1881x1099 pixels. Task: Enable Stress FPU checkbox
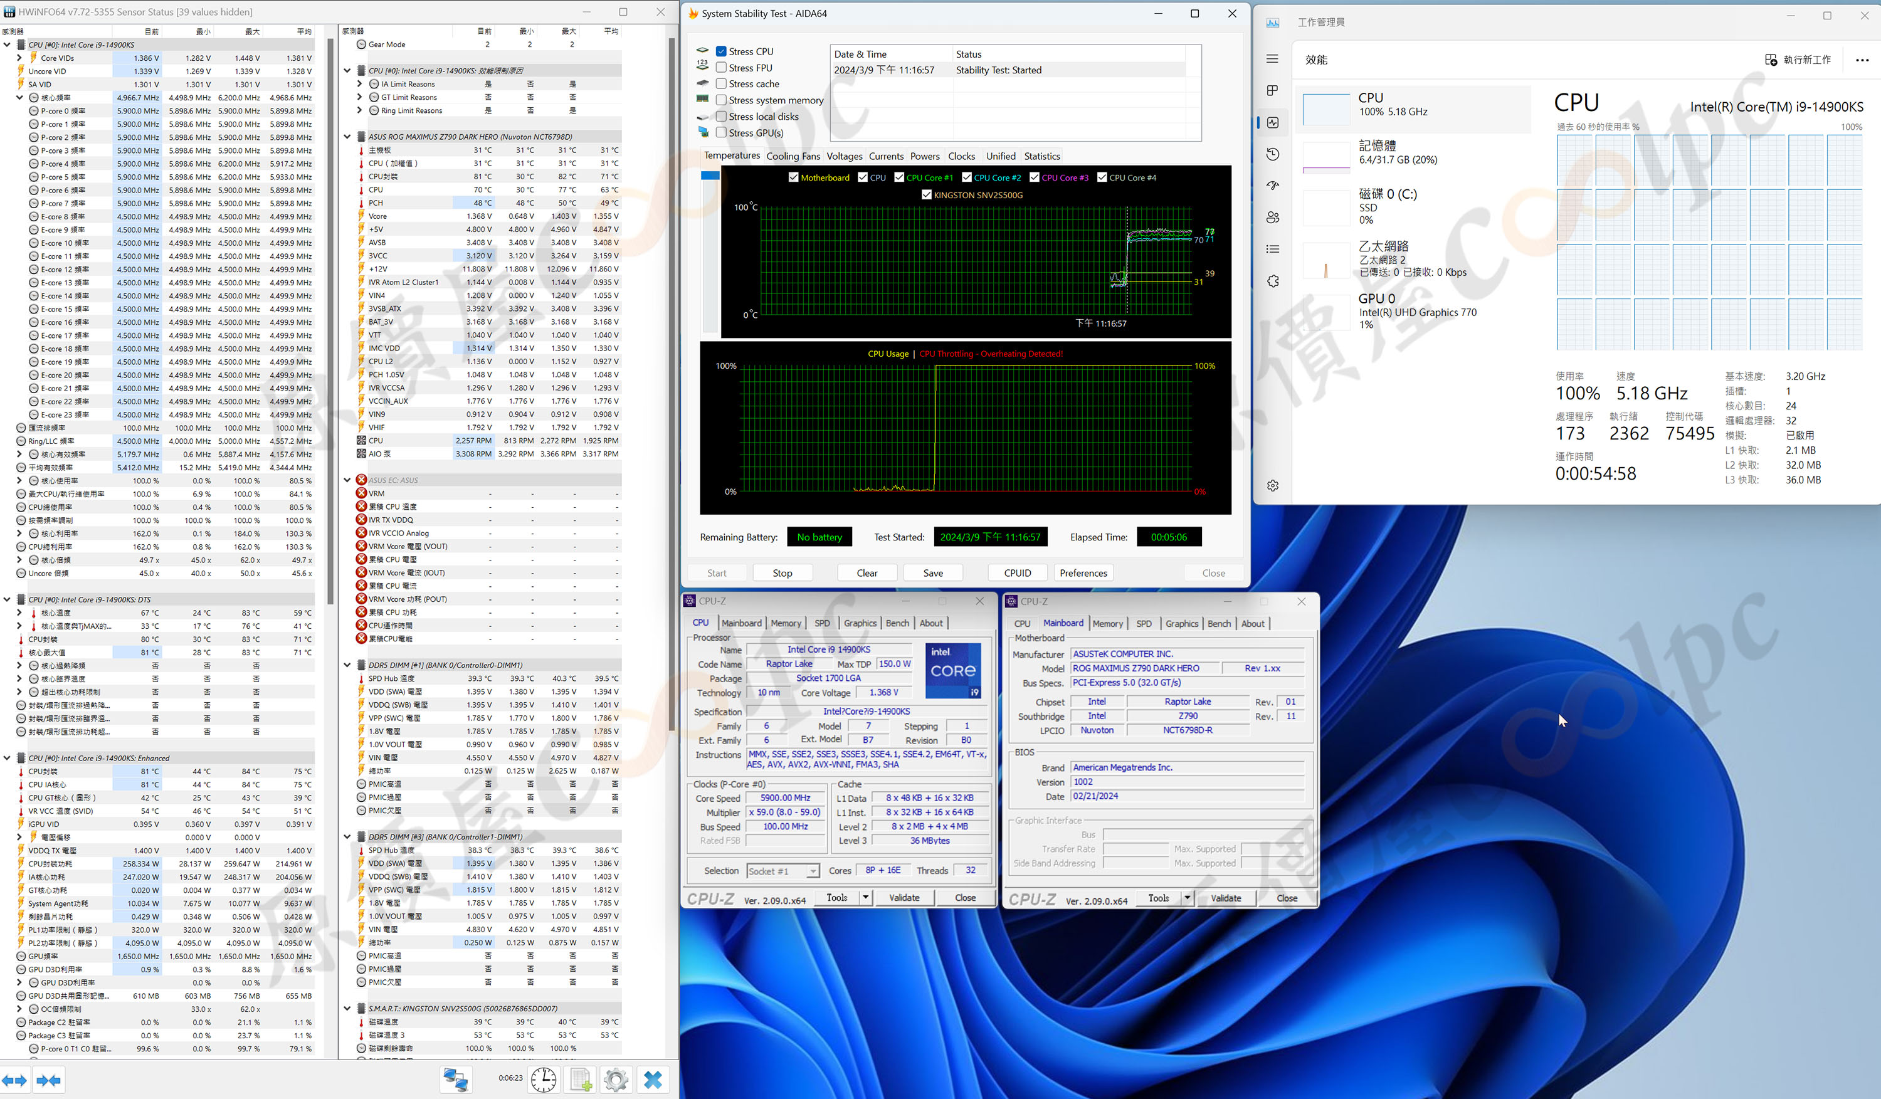721,67
